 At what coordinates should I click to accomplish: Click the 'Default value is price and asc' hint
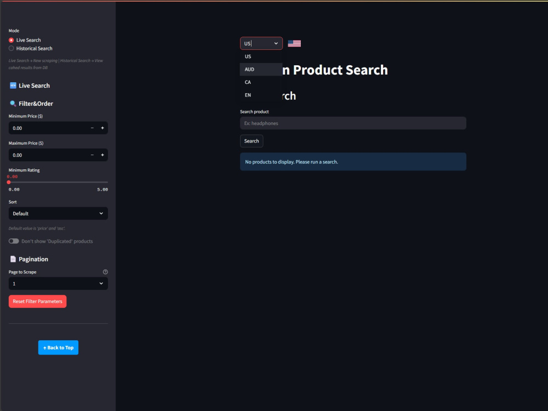37,228
